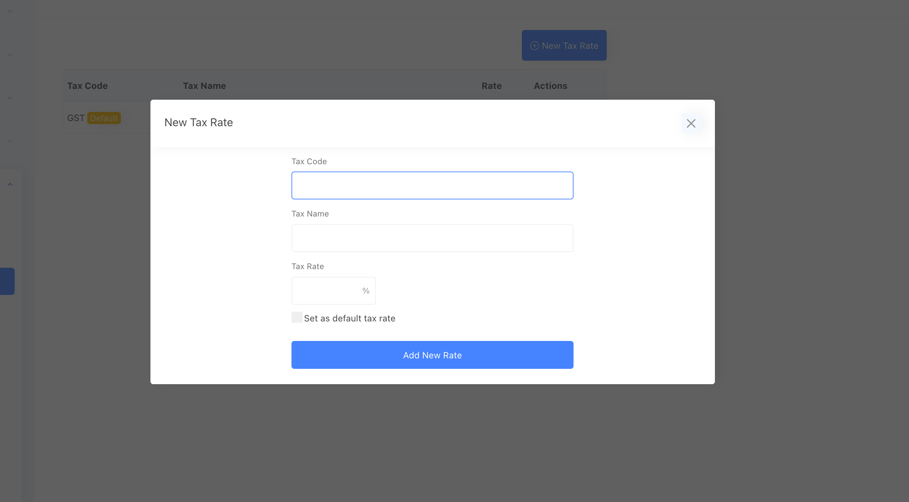Viewport: 909px width, 502px height.
Task: Expand the sidebar chevron just above the up chevron
Action: click(x=10, y=141)
